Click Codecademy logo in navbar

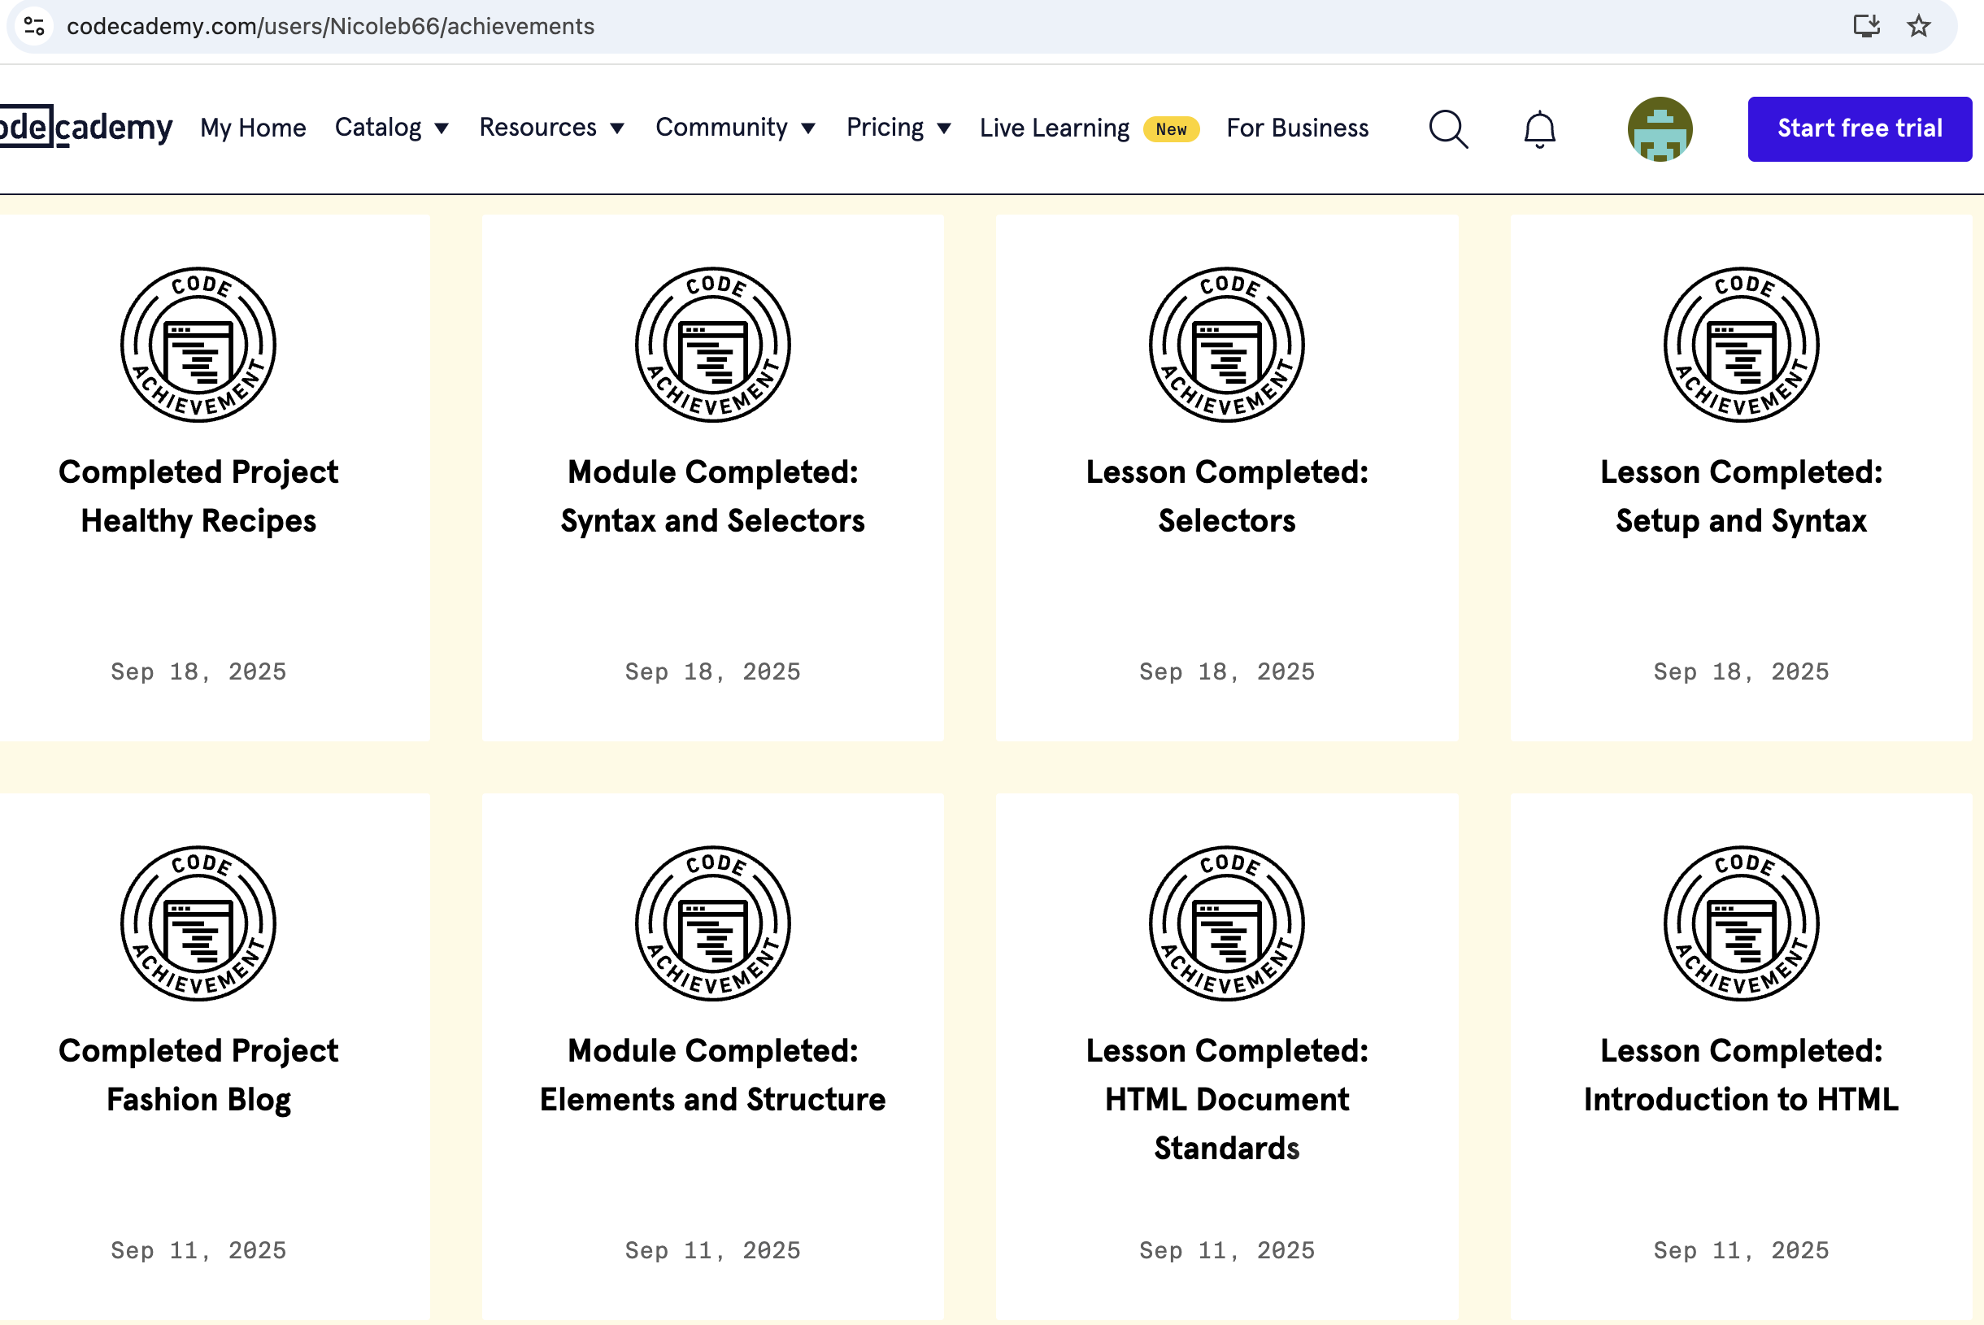(x=85, y=127)
